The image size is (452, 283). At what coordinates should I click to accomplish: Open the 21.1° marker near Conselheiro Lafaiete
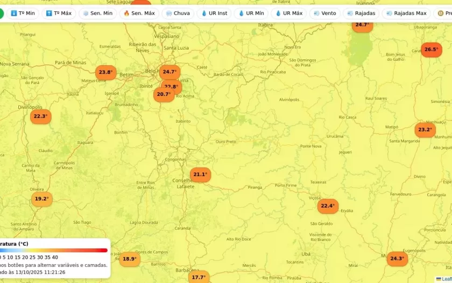(x=200, y=175)
